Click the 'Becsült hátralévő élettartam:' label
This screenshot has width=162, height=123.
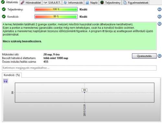pos(19,58)
